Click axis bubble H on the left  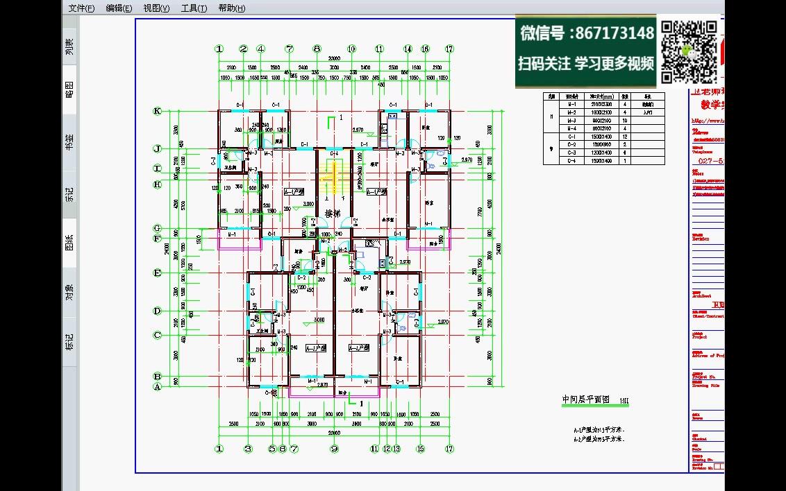click(x=158, y=184)
